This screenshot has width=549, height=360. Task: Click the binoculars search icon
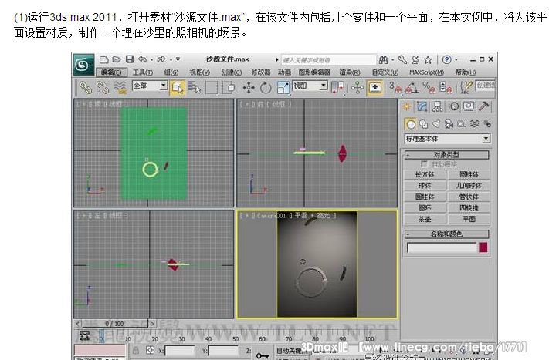(384, 60)
